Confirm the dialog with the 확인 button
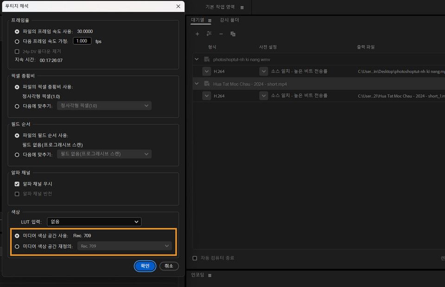Screen dimensions: 445x287 pos(145,266)
